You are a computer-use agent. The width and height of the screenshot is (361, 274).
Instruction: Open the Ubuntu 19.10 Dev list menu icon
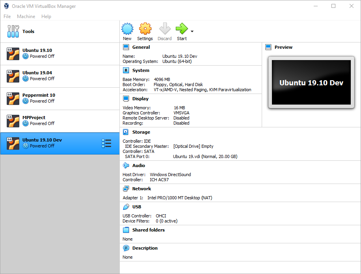[106, 143]
